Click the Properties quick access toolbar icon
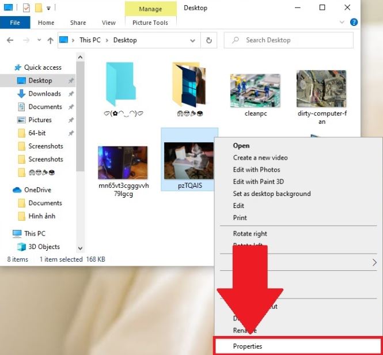This screenshot has width=383, height=355. pyautogui.click(x=26, y=8)
